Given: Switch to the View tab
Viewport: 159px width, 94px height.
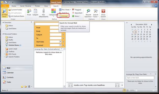Looking at the screenshot, I should (46, 6).
